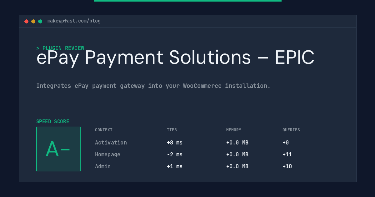
Task: Click the makewpfast.com/blog address text
Action: [74, 21]
